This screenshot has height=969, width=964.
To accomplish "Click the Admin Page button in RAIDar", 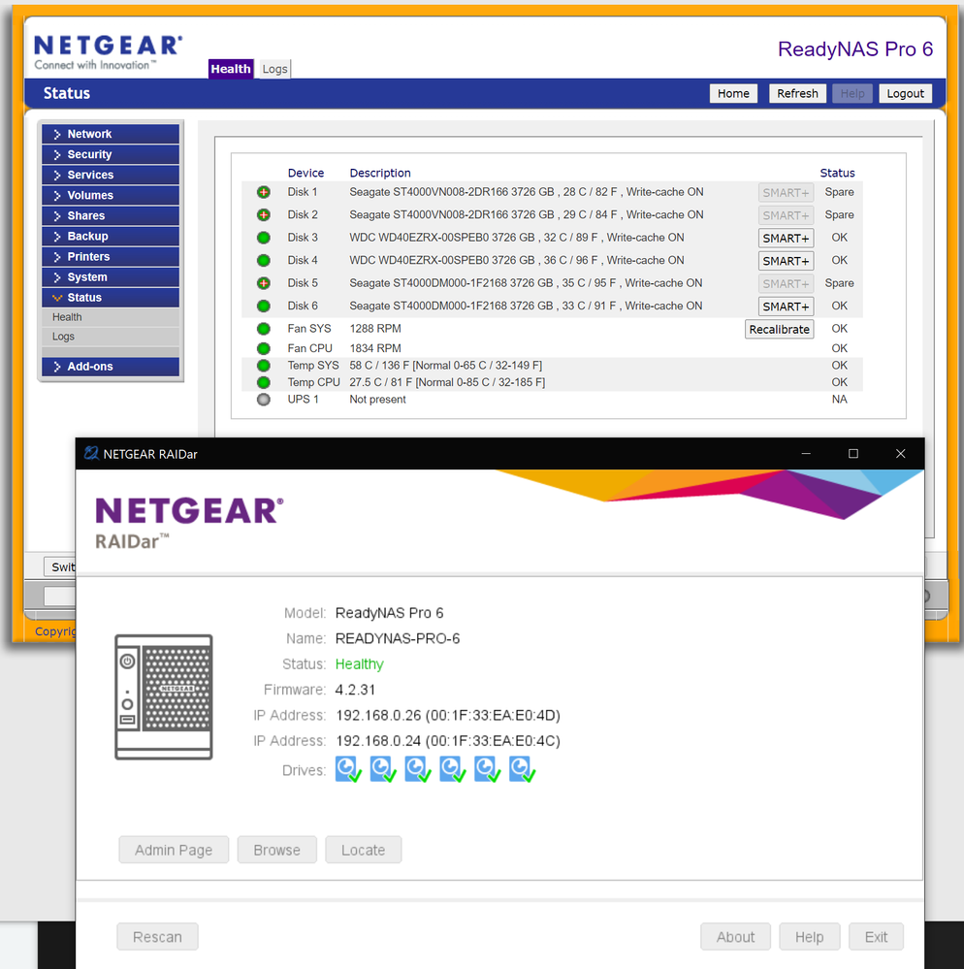I will tap(174, 850).
